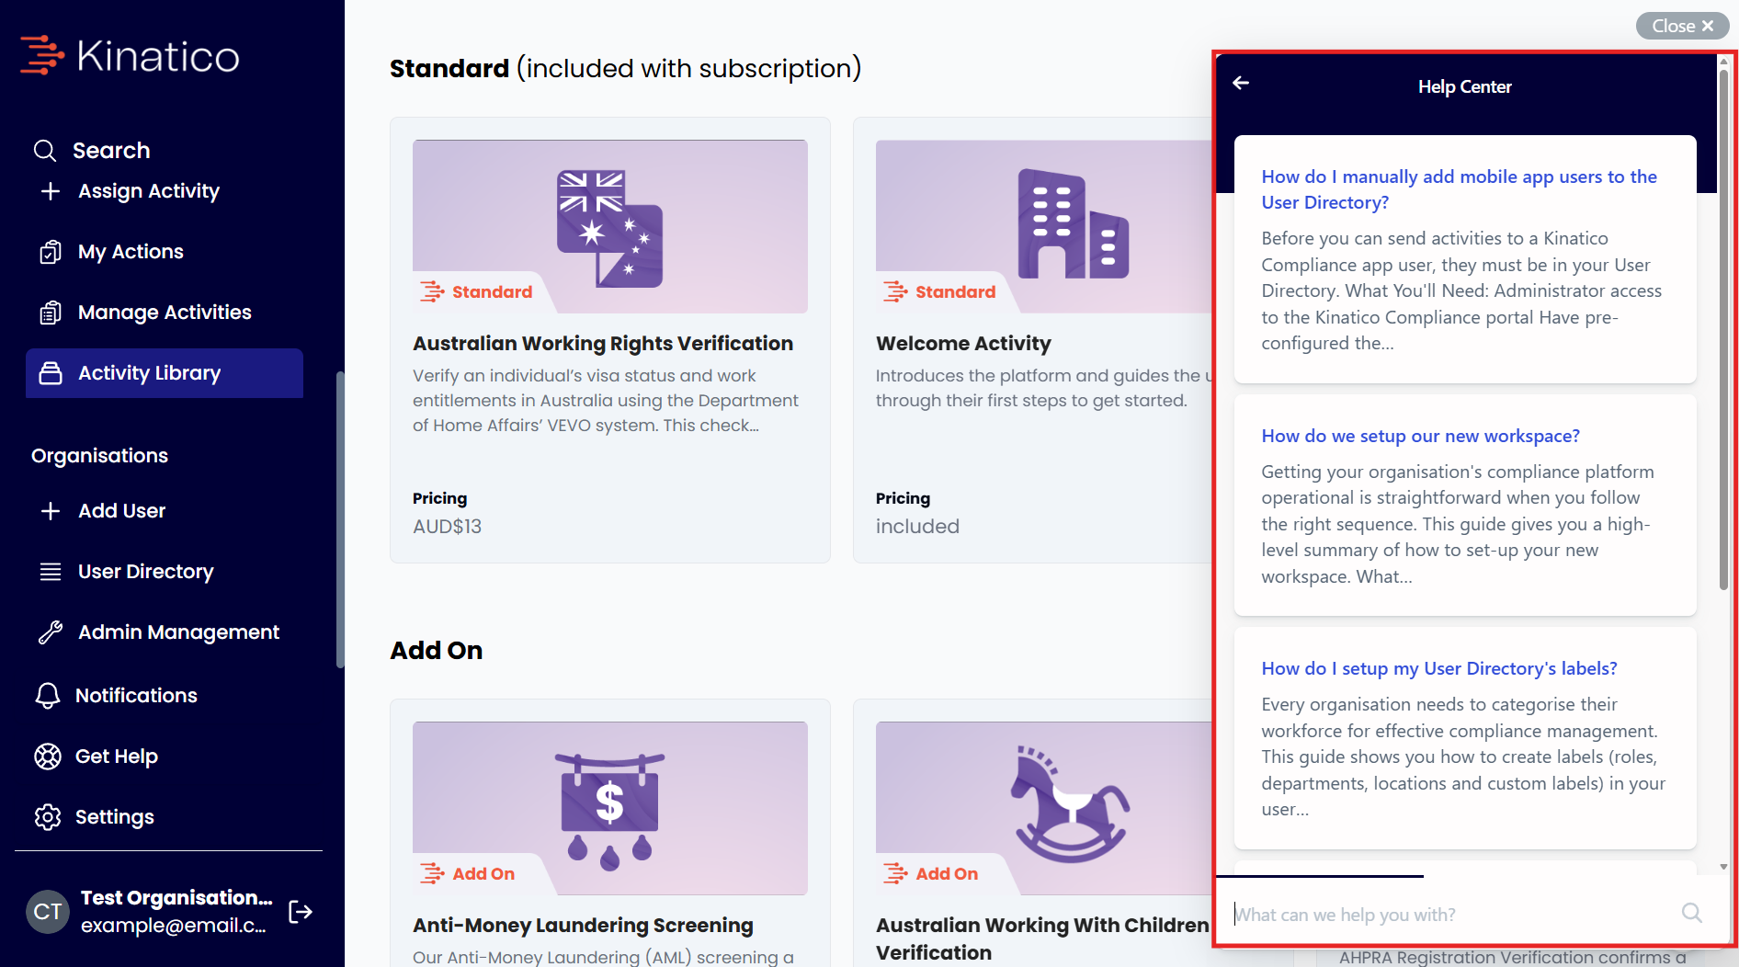
Task: Click the AUD$13 pricing value
Action: click(x=447, y=527)
